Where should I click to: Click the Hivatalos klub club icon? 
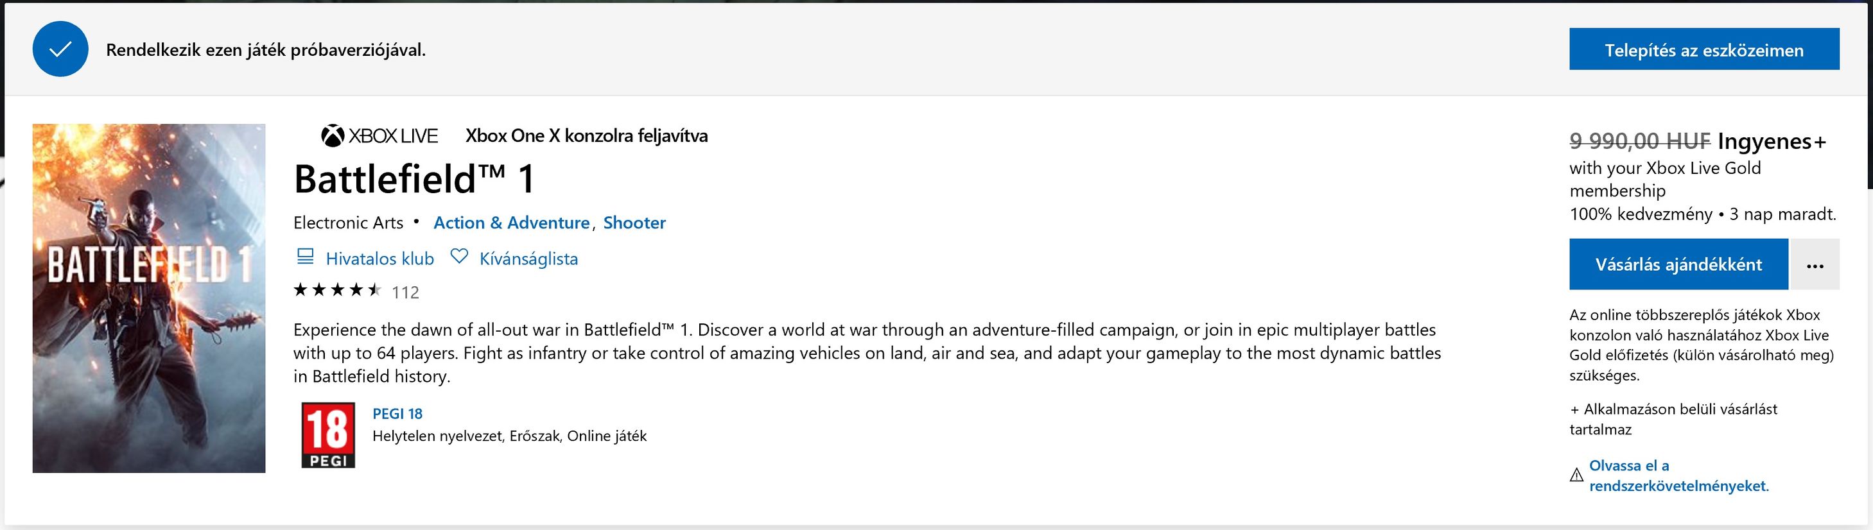[306, 257]
